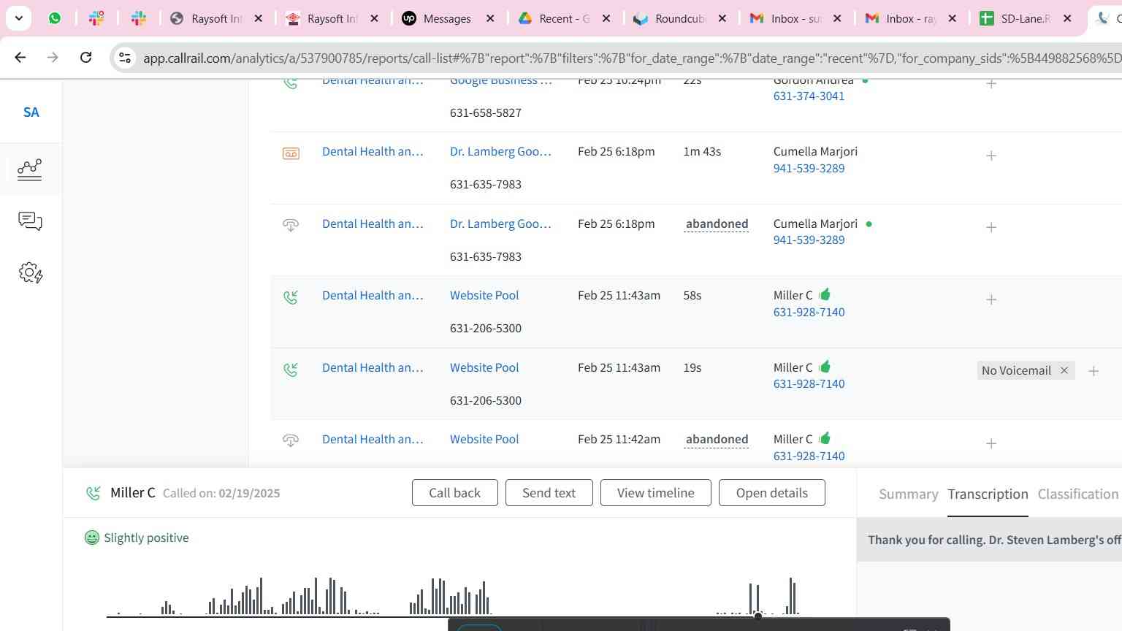
Task: Switch to the Summary tab
Action: point(908,494)
